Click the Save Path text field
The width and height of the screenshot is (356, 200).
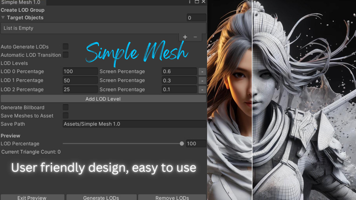134,124
